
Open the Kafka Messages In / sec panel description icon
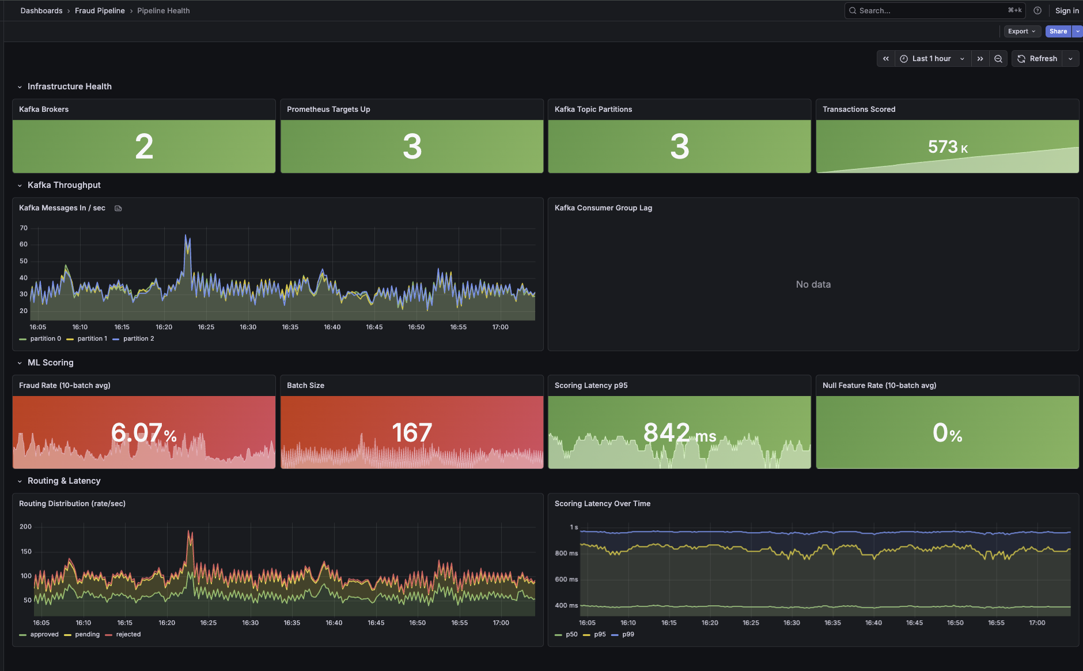[x=118, y=208]
